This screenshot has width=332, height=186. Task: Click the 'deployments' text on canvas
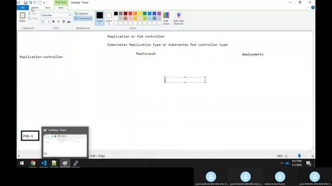253,54
